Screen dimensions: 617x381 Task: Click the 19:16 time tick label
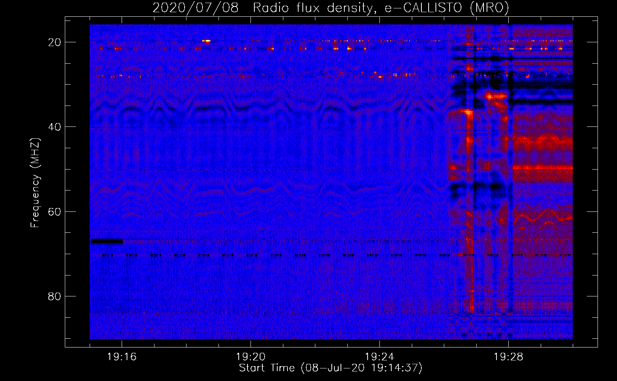(x=122, y=357)
